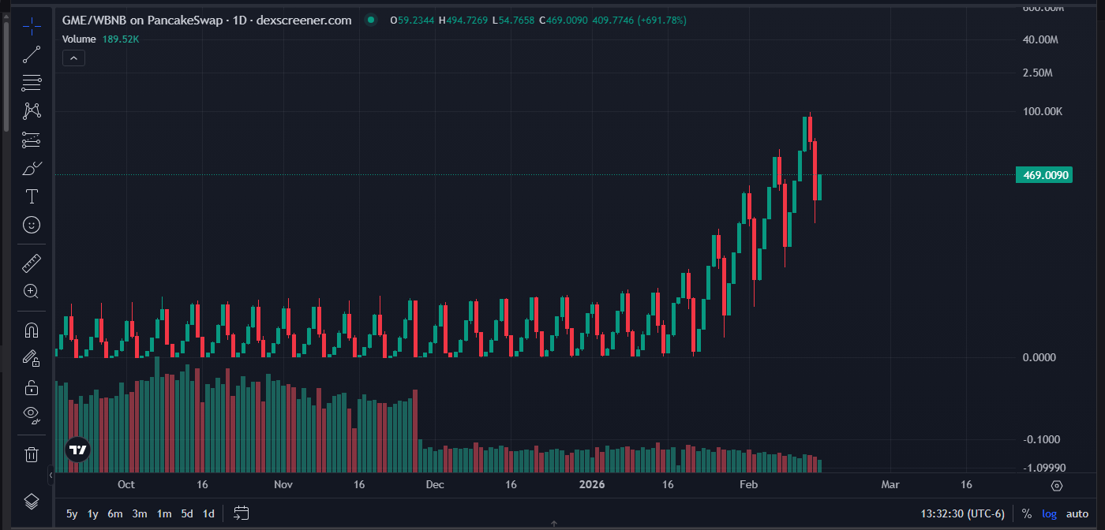The height and width of the screenshot is (530, 1105).
Task: Activate the zoom in tool
Action: pyautogui.click(x=32, y=291)
